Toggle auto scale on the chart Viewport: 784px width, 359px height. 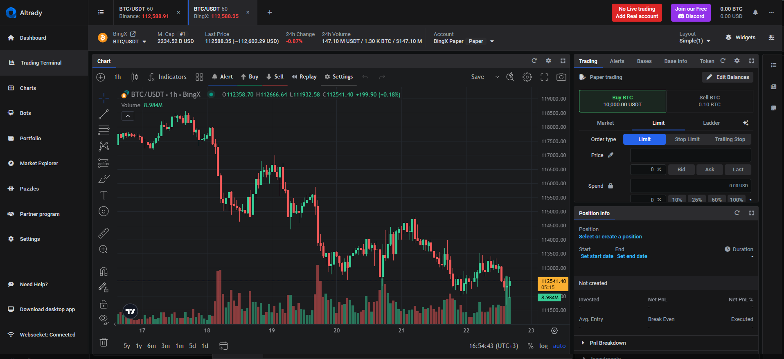(559, 346)
